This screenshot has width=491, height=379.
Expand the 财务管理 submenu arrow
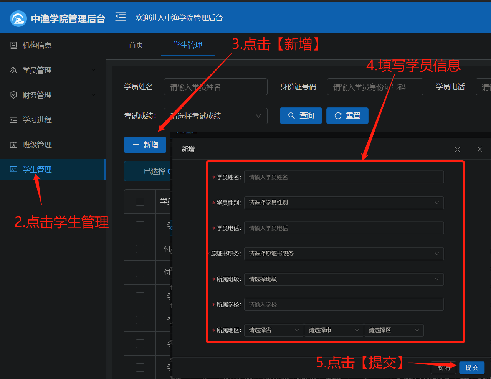click(x=94, y=95)
